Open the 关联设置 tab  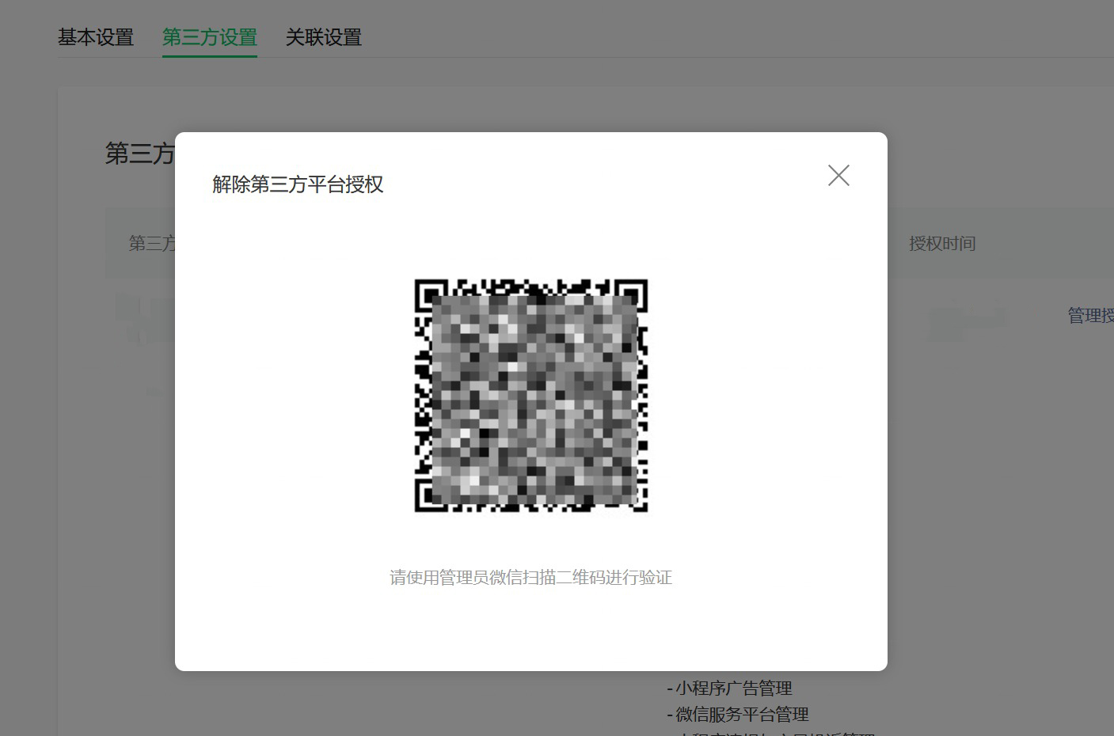tap(323, 37)
